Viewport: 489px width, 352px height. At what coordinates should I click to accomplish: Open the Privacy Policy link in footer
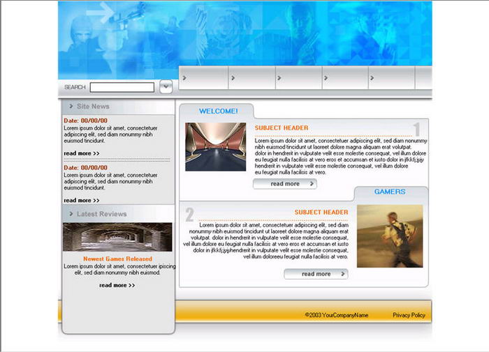(409, 315)
